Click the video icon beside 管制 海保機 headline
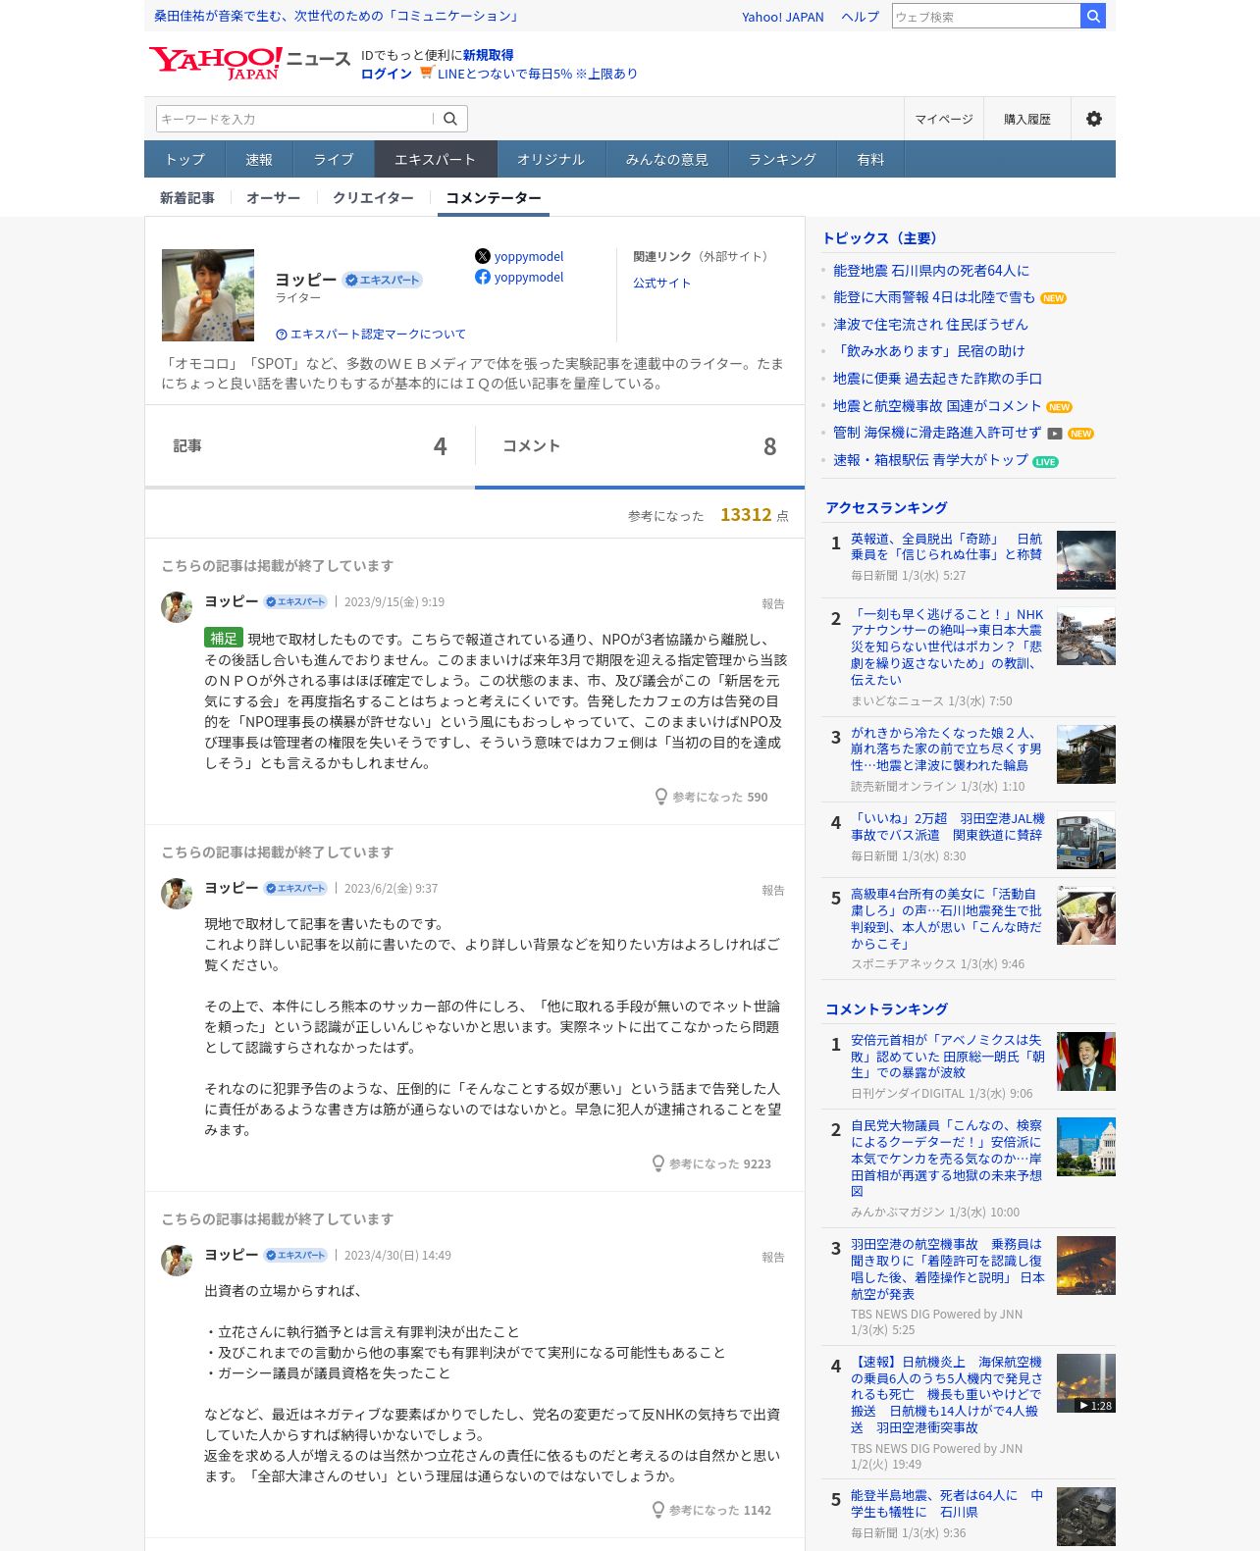1260x1551 pixels. tap(1055, 434)
